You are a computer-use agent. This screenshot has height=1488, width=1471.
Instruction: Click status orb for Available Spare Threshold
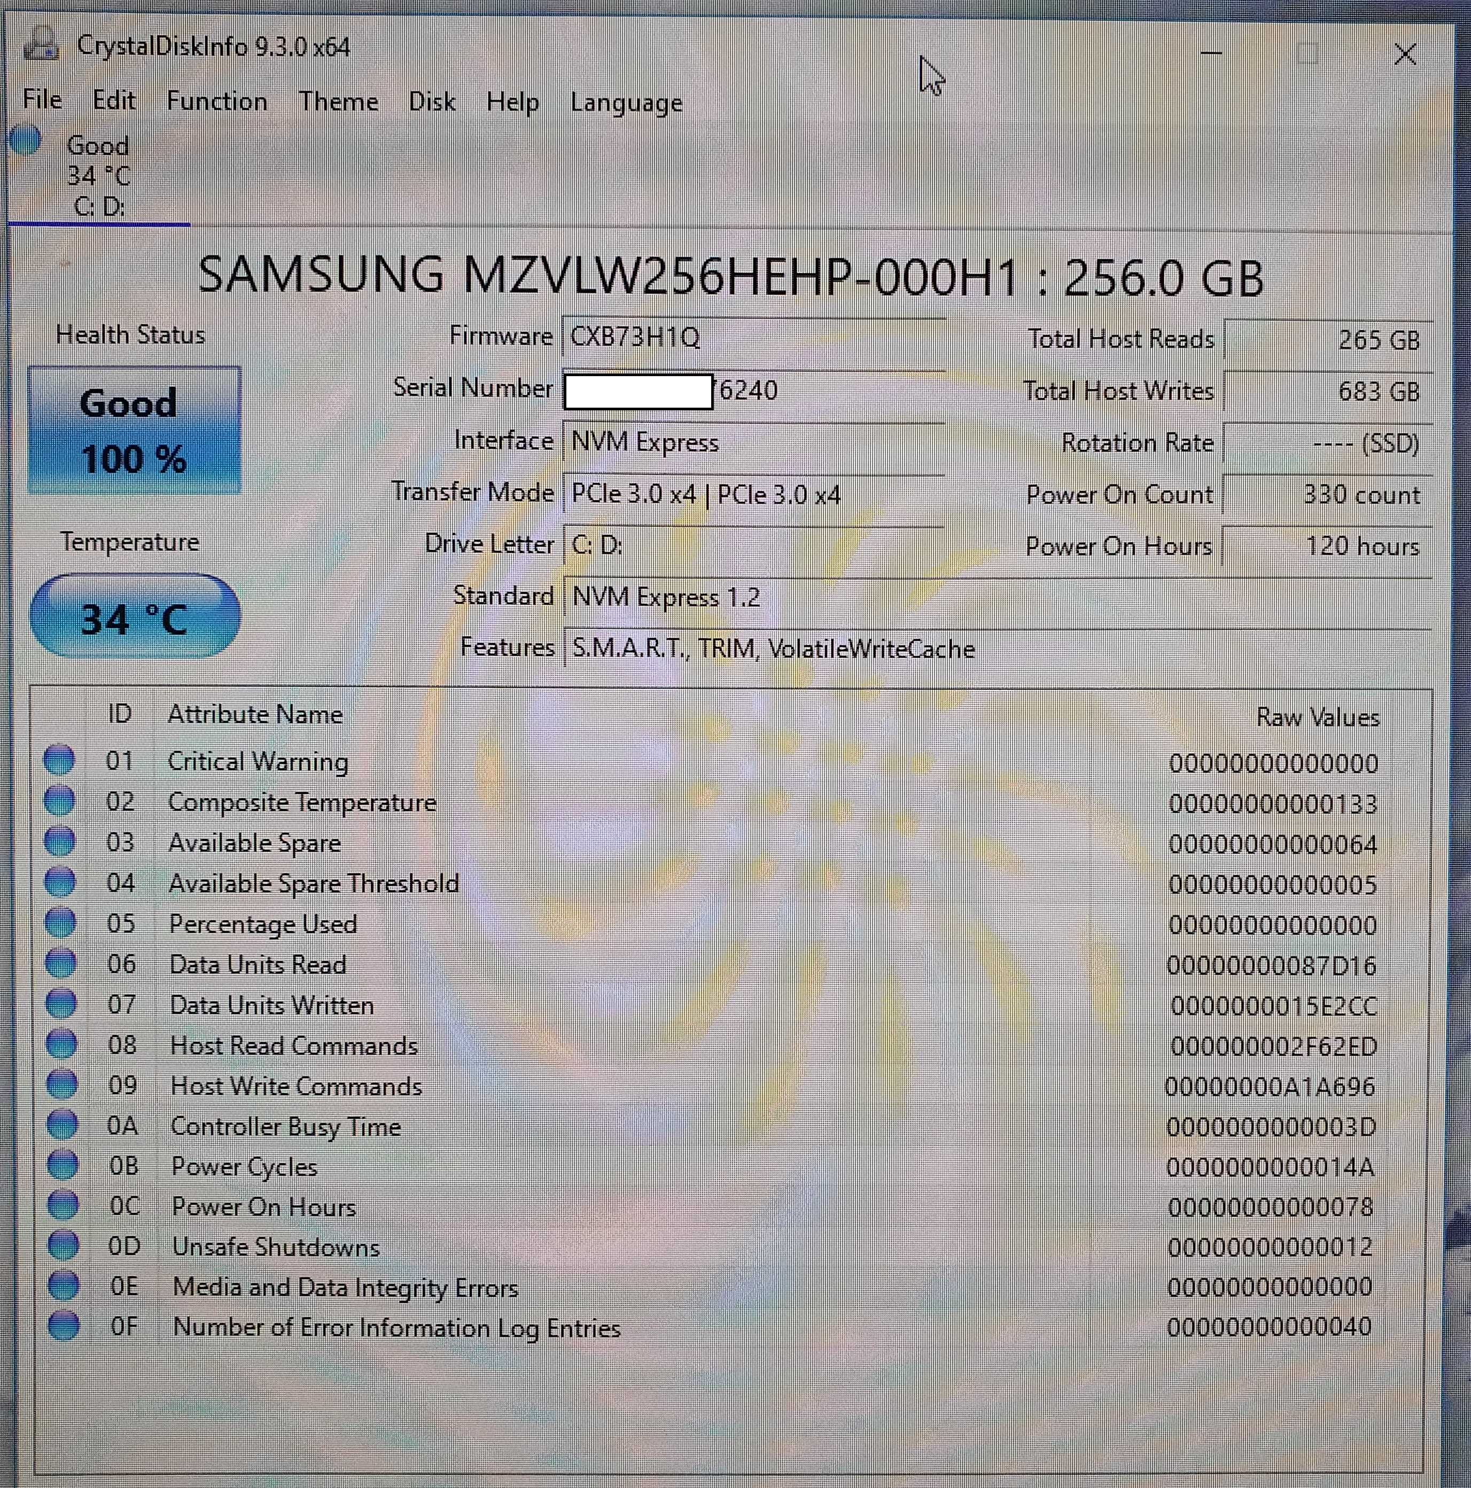click(60, 882)
